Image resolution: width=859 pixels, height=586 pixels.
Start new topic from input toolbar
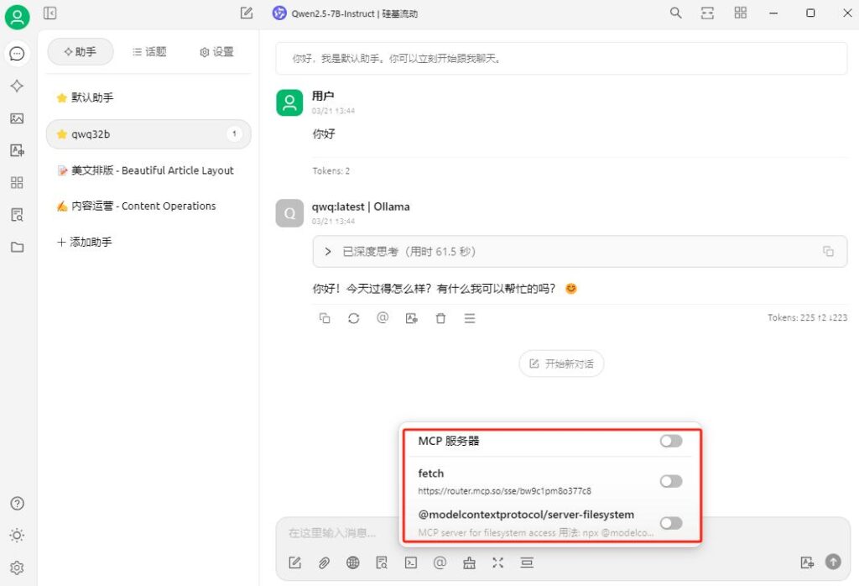(294, 562)
